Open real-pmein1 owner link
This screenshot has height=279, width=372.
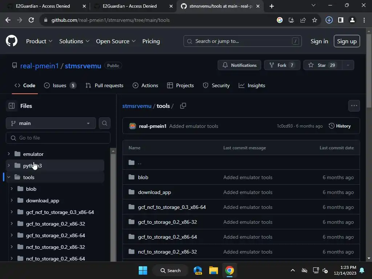coord(39,66)
